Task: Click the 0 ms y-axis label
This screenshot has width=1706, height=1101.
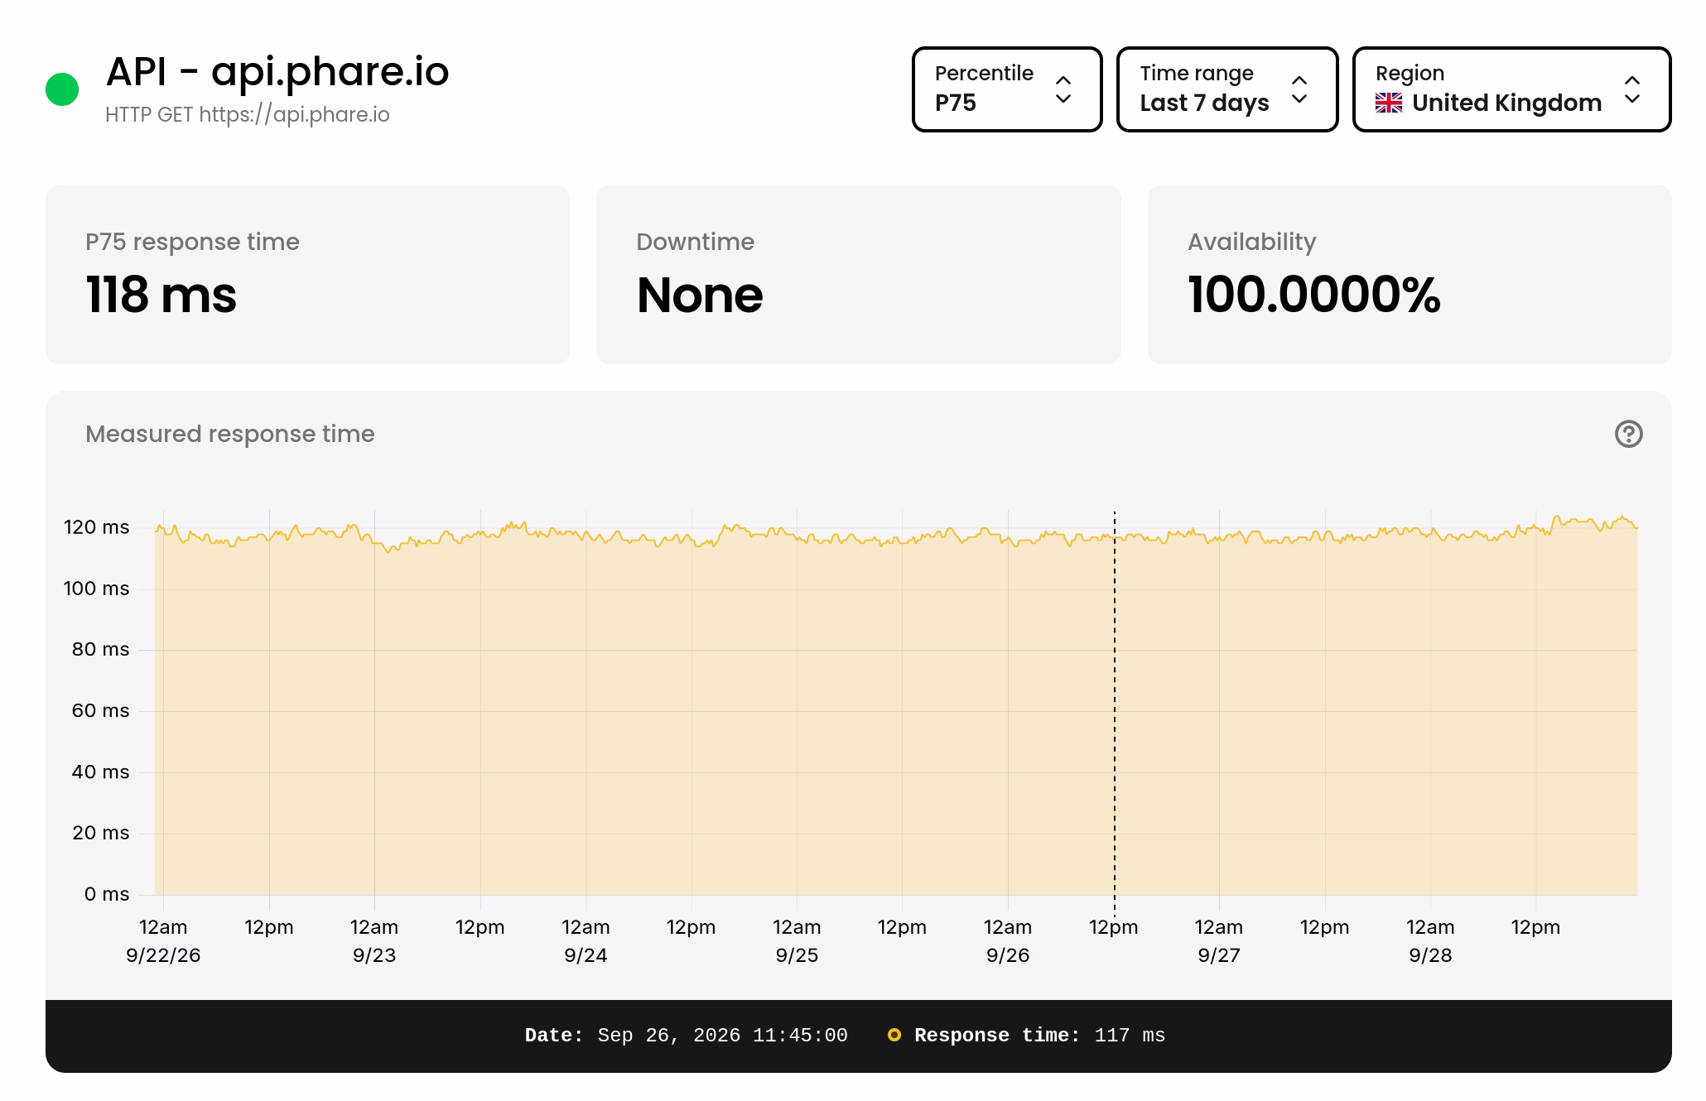Action: 107,894
